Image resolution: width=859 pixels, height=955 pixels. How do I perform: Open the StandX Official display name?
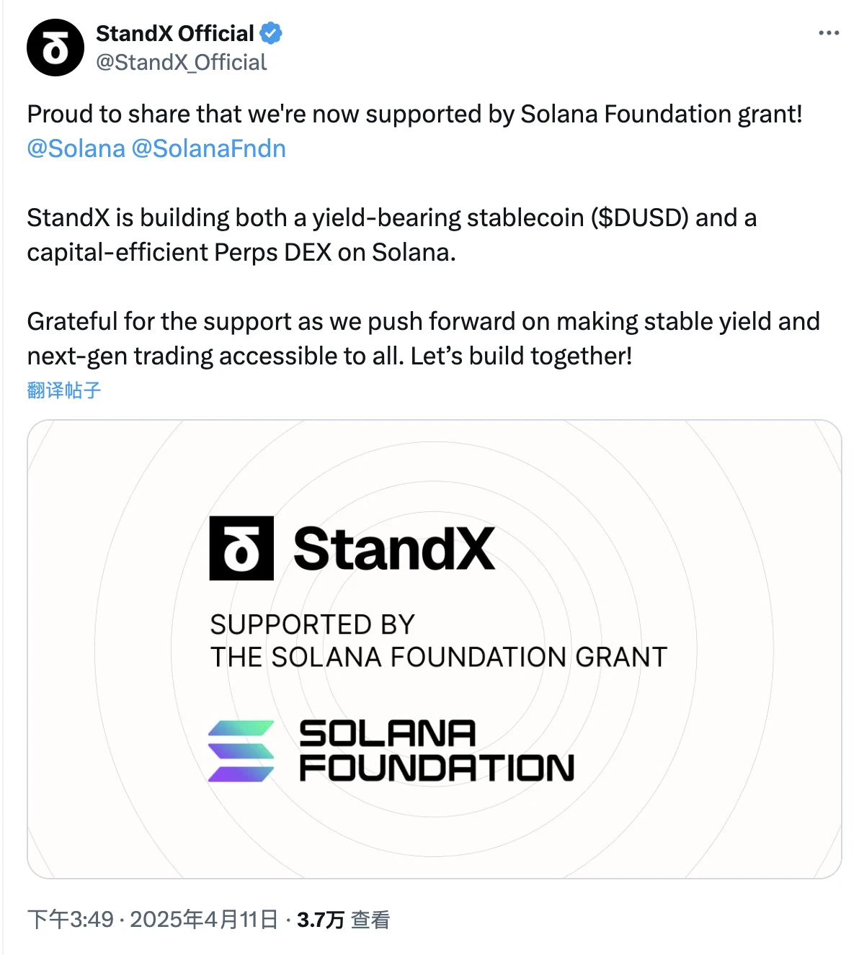pyautogui.click(x=175, y=33)
